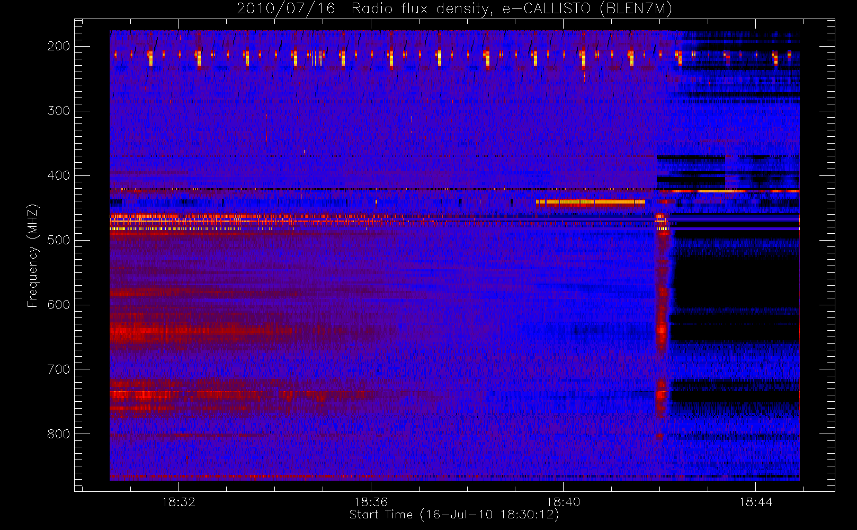The image size is (857, 530).
Task: Click the 'Frequency (MHZ)' axis label
Action: [33, 255]
